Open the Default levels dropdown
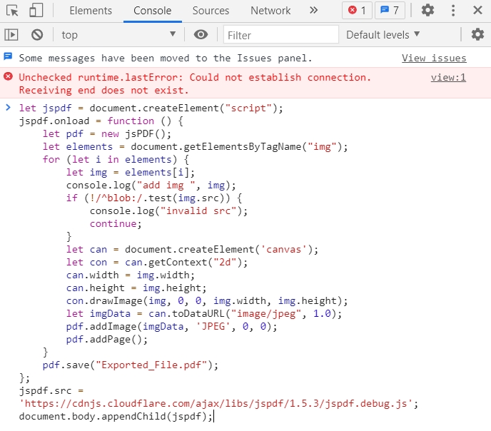This screenshot has width=491, height=431. click(383, 35)
